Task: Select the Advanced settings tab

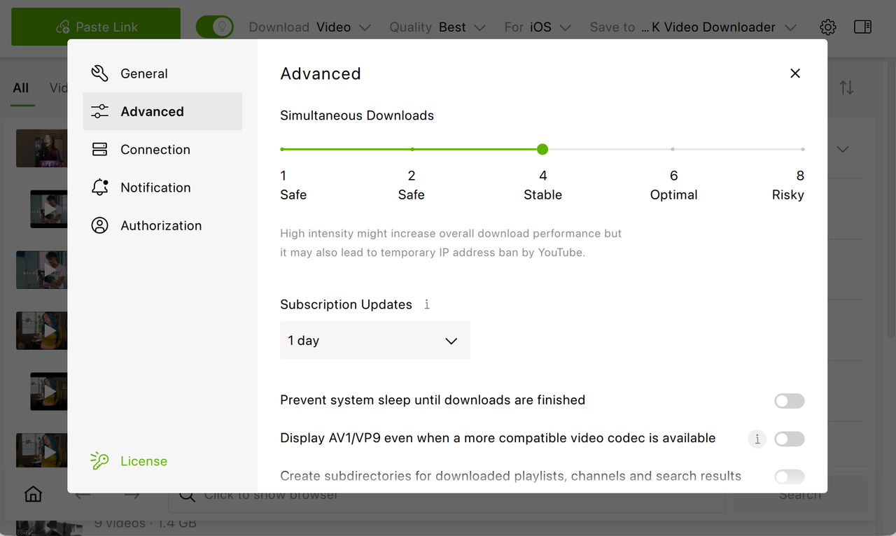Action: point(162,111)
